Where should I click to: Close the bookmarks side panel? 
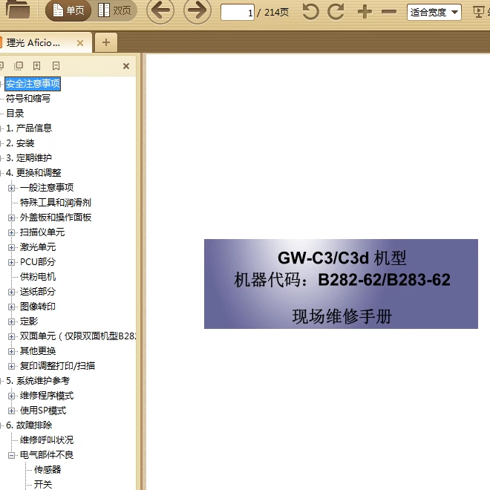pyautogui.click(x=126, y=66)
